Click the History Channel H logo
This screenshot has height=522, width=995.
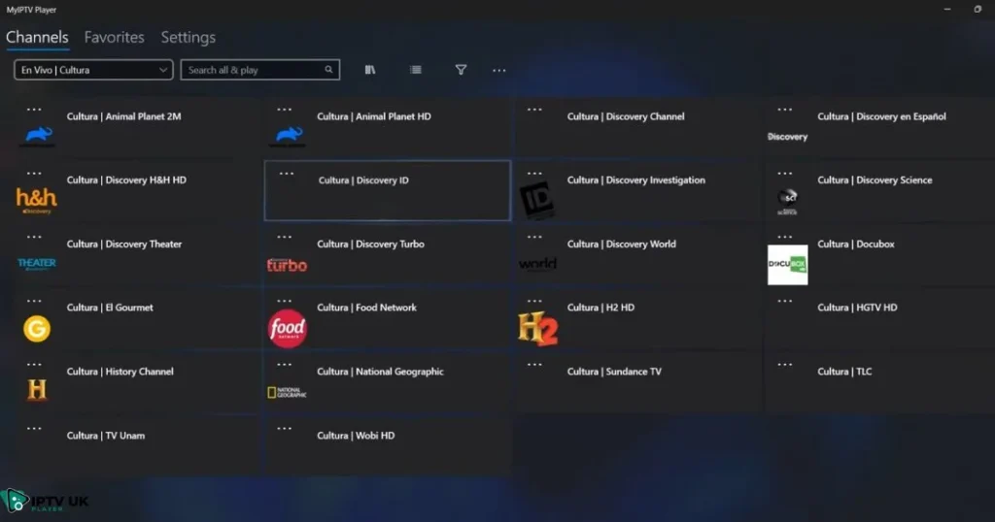(37, 390)
